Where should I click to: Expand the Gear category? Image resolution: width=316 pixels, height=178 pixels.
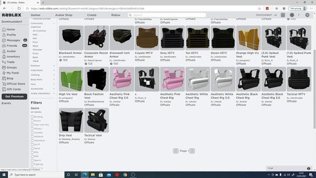point(54,84)
